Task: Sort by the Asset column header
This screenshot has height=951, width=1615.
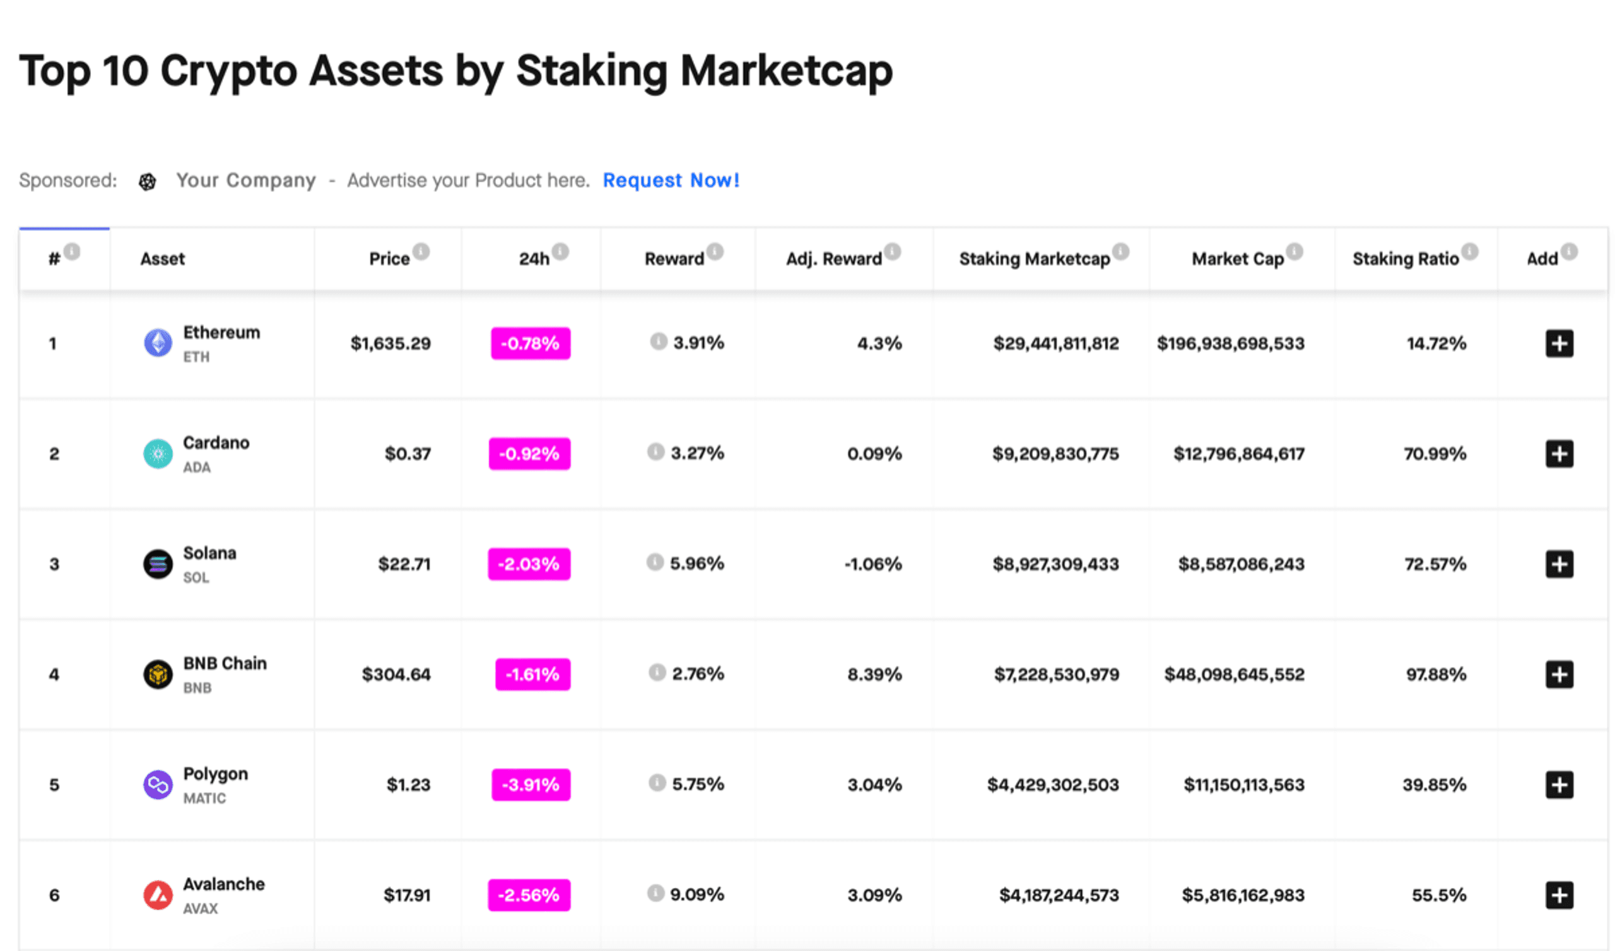Action: pos(163,259)
